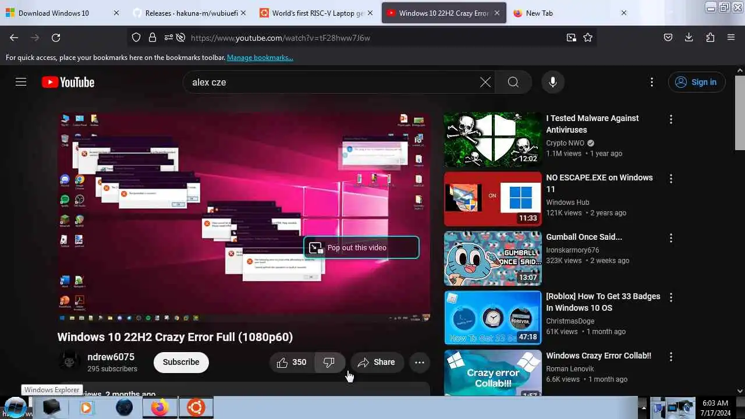Open NO ESCAPE.EXE on Windows 11 thumbnail
The width and height of the screenshot is (745, 419).
[492, 199]
